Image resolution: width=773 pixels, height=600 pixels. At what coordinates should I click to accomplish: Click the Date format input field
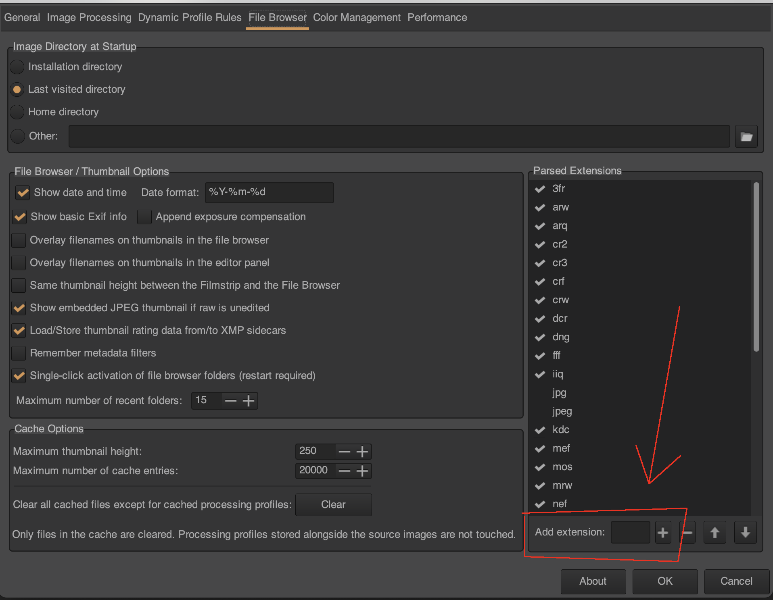click(269, 192)
